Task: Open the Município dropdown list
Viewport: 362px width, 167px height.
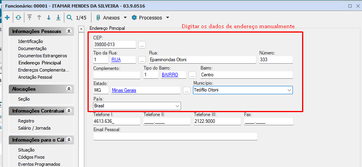Action: pyautogui.click(x=289, y=90)
